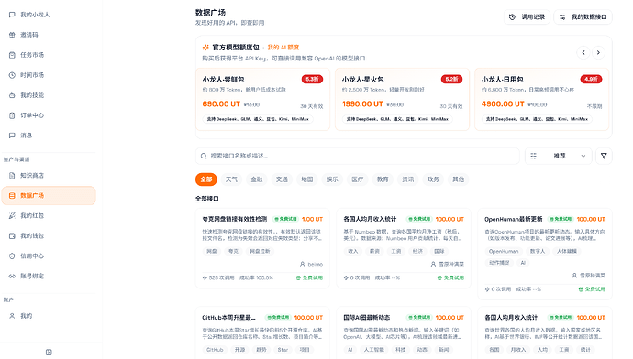Open the 小龙人-星火包 package card
The image size is (633, 359).
tap(402, 99)
